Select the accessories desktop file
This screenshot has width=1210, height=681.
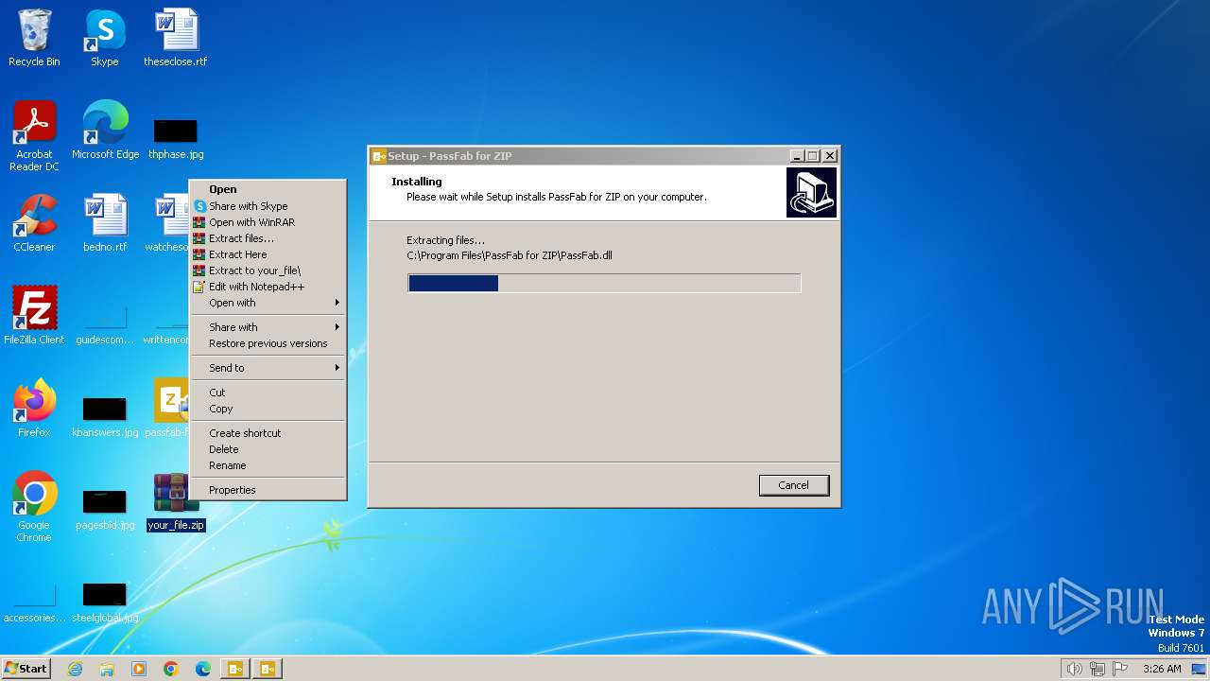pos(34,602)
